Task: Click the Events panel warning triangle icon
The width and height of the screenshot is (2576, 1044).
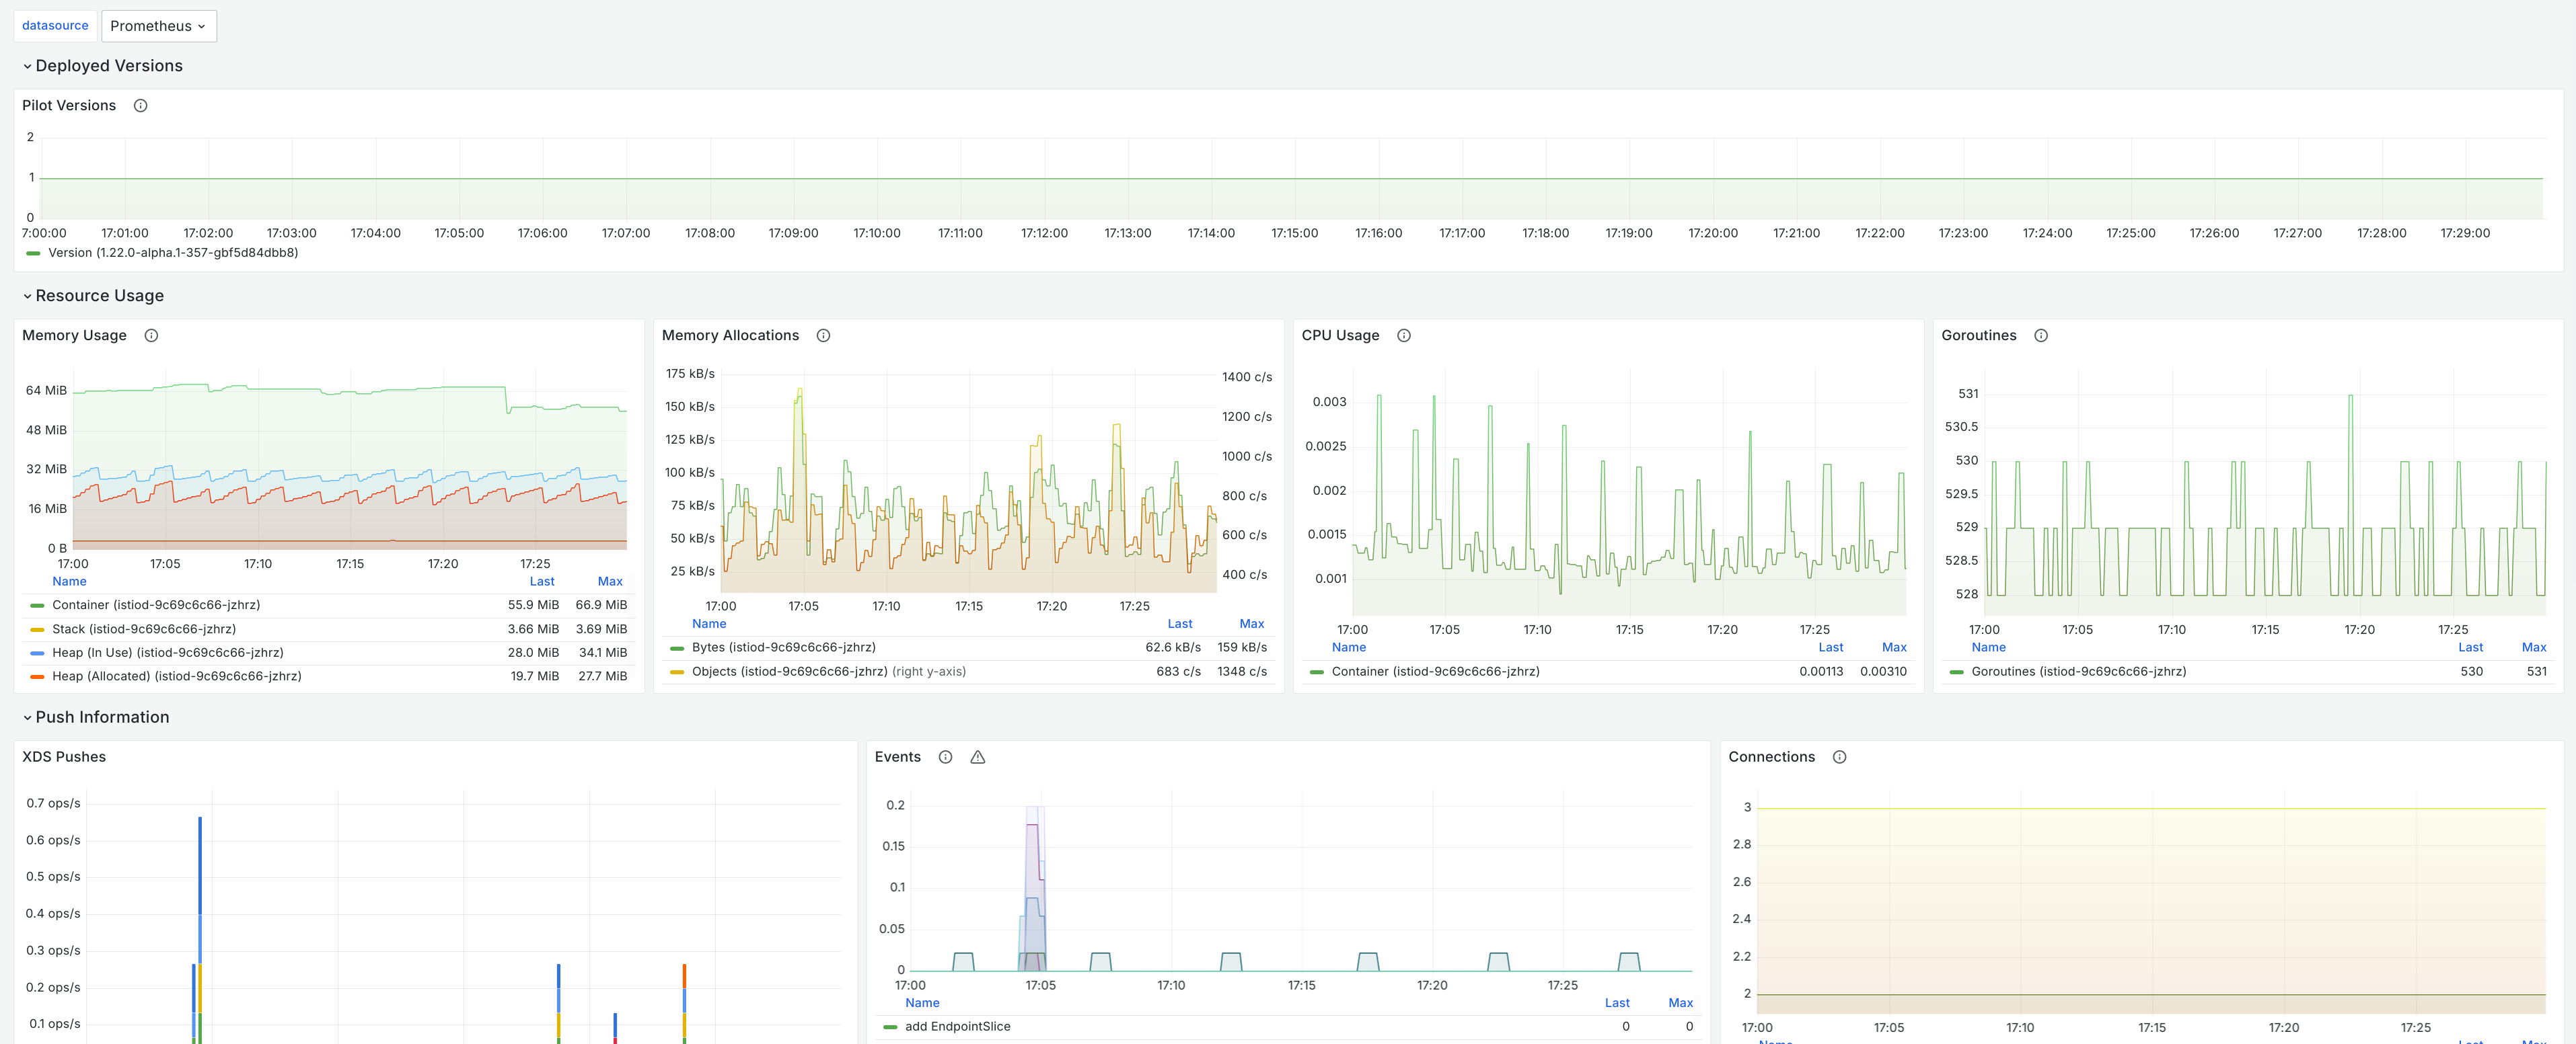Action: point(978,757)
